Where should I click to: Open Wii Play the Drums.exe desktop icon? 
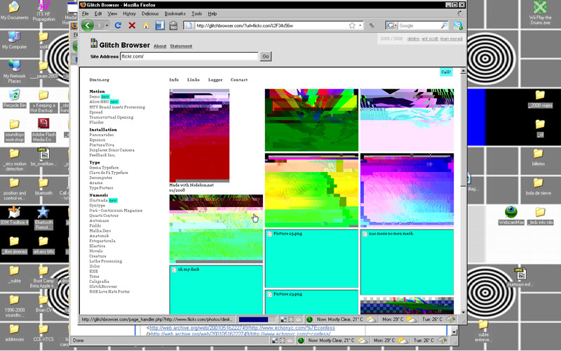point(540,13)
